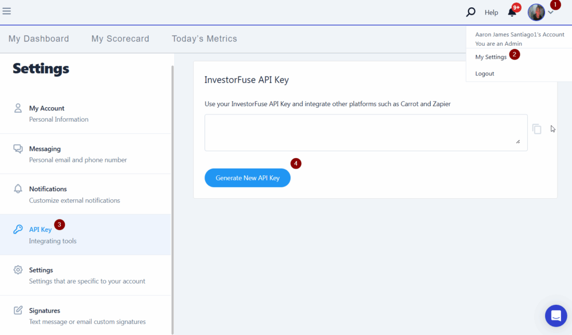
Task: Open the notifications bell icon
Action: coord(512,12)
